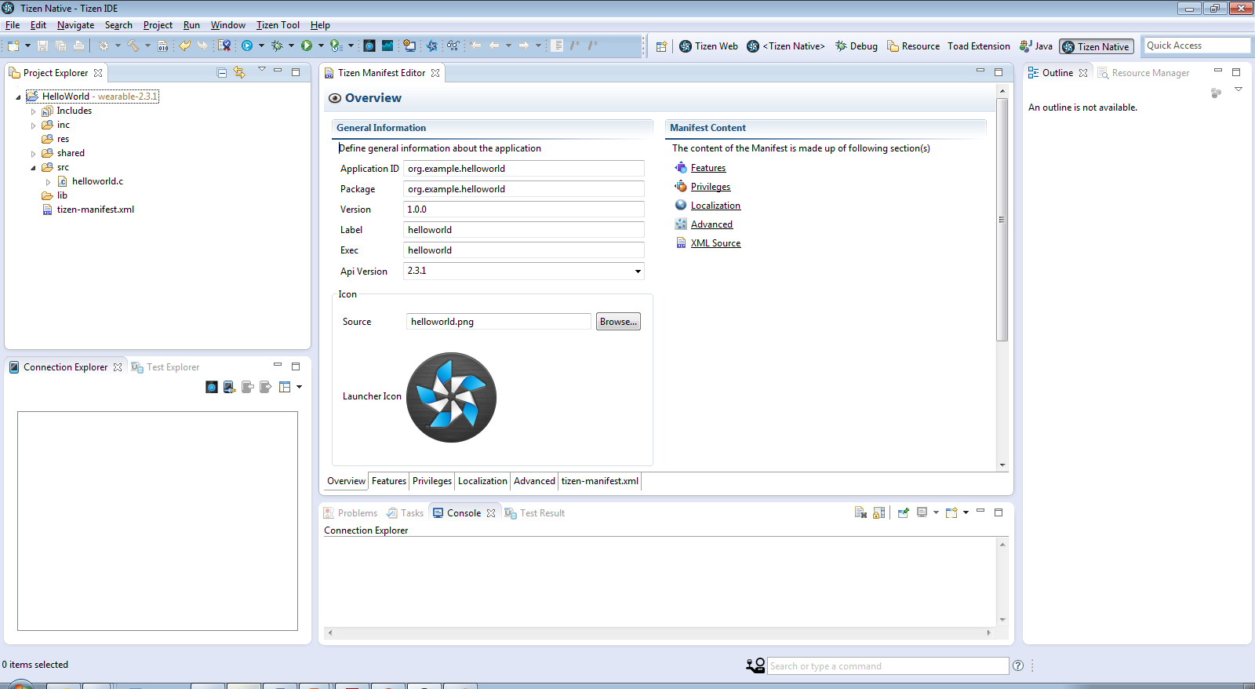Viewport: 1255px width, 689px height.
Task: Open the Api Version dropdown
Action: [638, 272]
